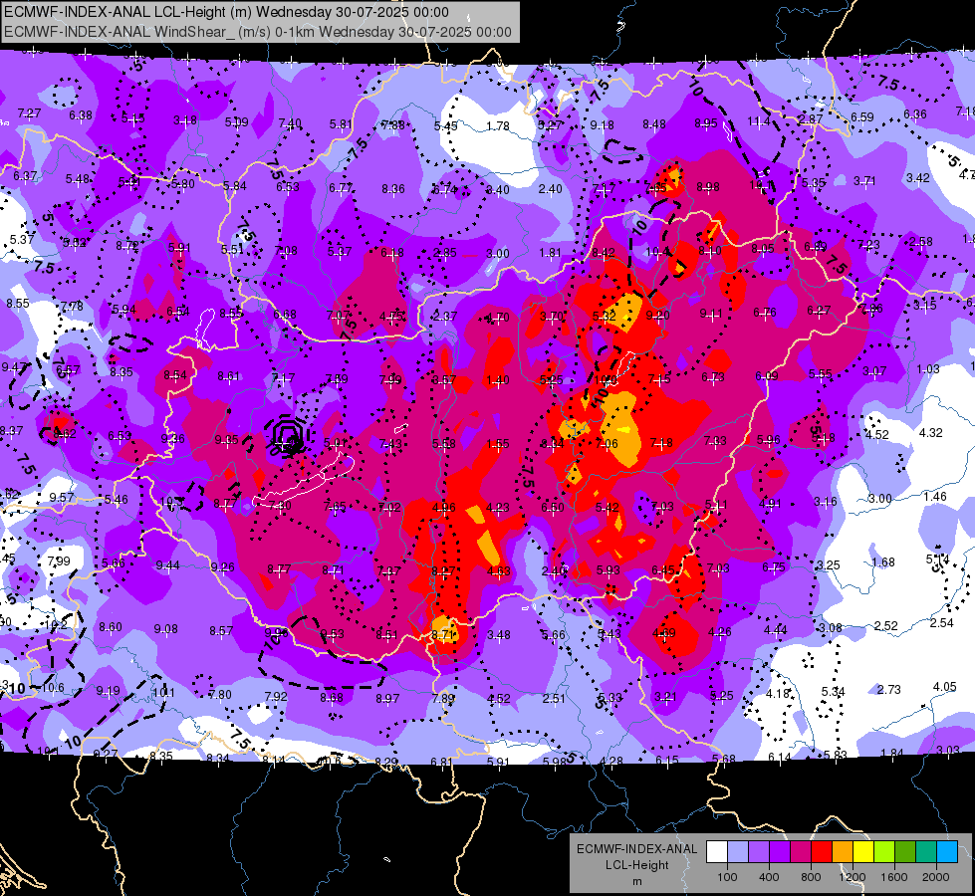This screenshot has height=896, width=975.
Task: Click the shear value 9.18
Action: coord(602,125)
